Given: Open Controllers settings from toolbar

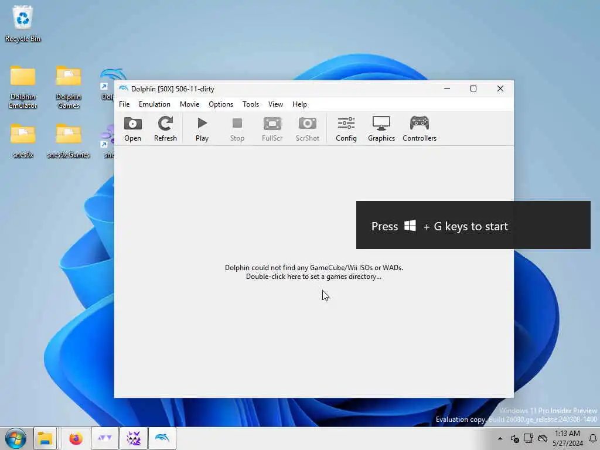Looking at the screenshot, I should click(420, 129).
